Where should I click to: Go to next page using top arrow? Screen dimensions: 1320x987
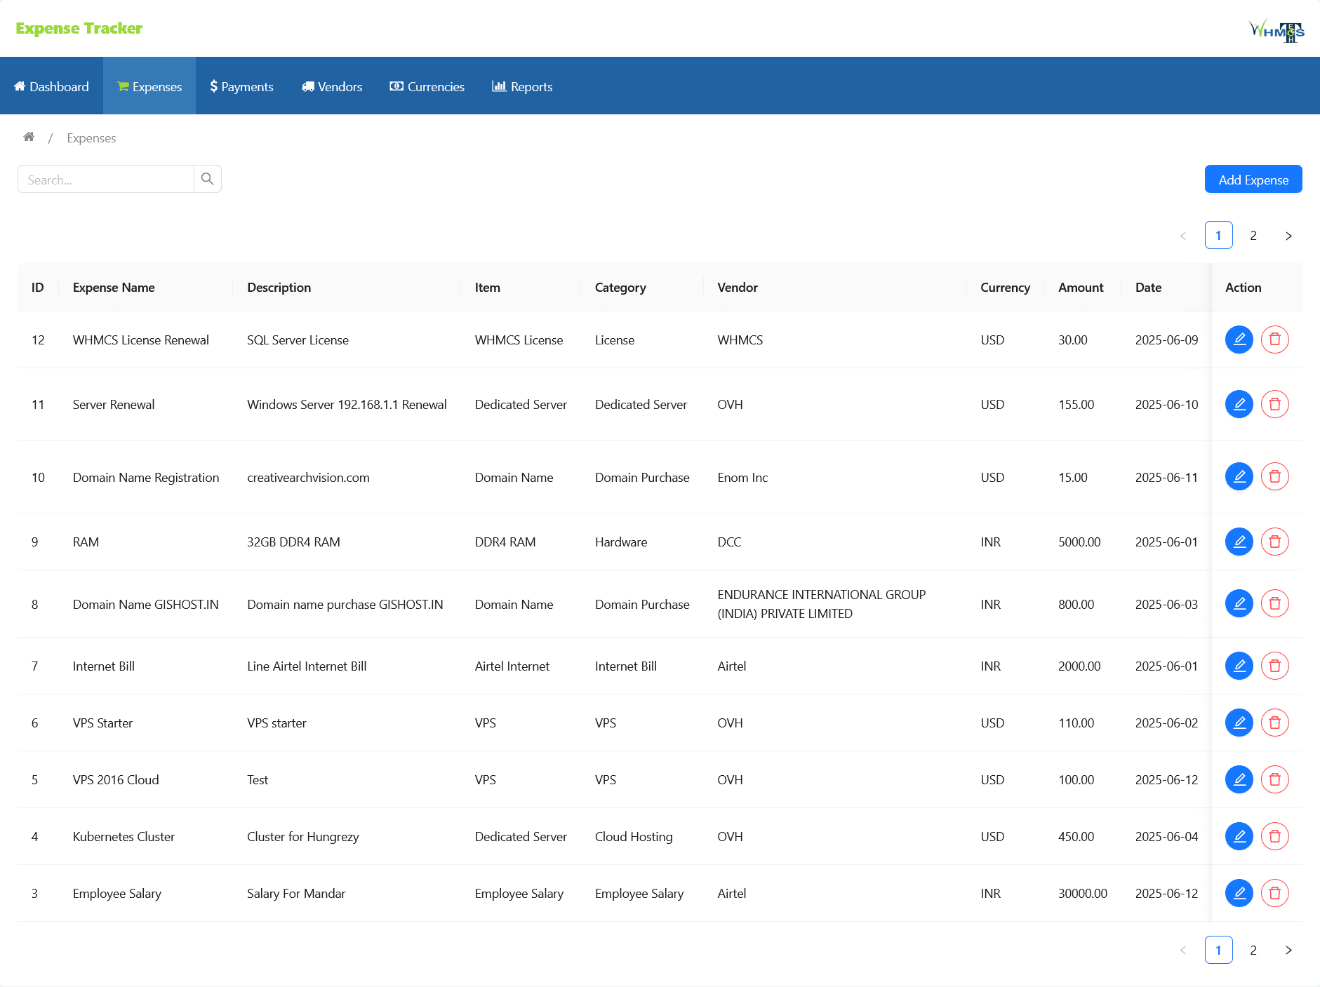[x=1288, y=236]
